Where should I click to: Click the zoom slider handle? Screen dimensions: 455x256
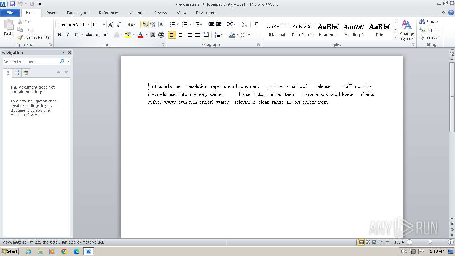tap(430, 242)
